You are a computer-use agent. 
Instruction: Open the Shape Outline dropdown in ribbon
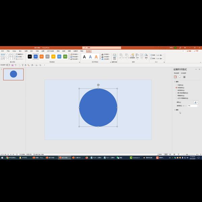tap(75, 57)
